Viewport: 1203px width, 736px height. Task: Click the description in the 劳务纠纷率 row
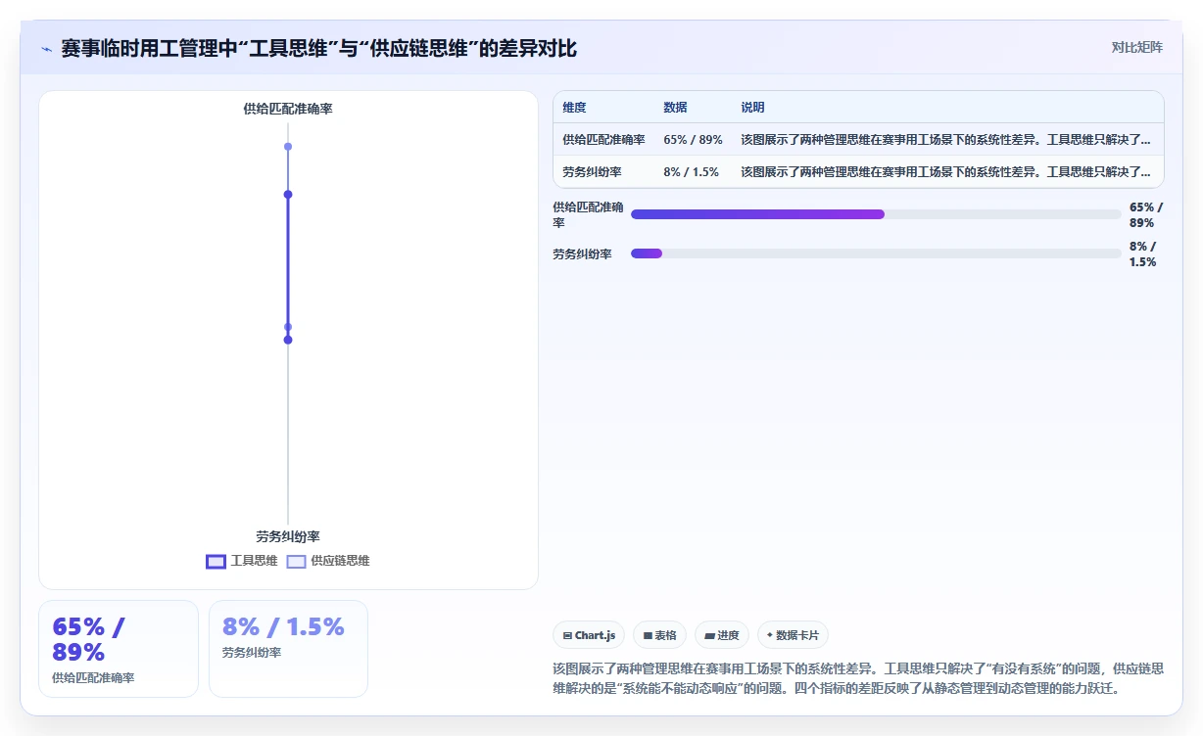pos(946,172)
